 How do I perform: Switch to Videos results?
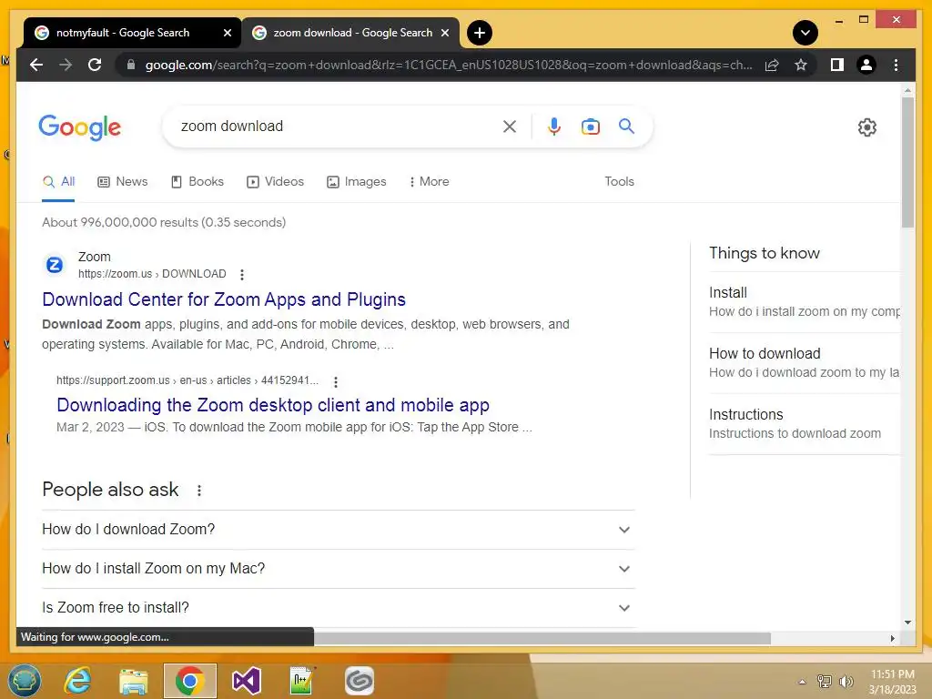[x=275, y=182]
